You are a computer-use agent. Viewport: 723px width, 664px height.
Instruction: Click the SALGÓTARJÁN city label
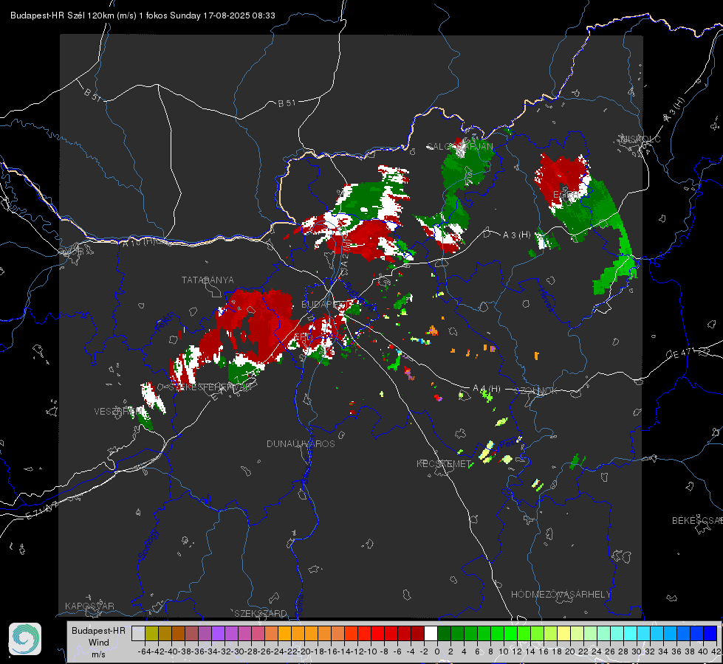click(x=459, y=146)
